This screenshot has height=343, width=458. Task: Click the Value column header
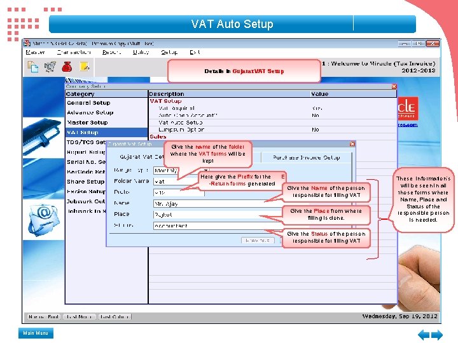353,94
